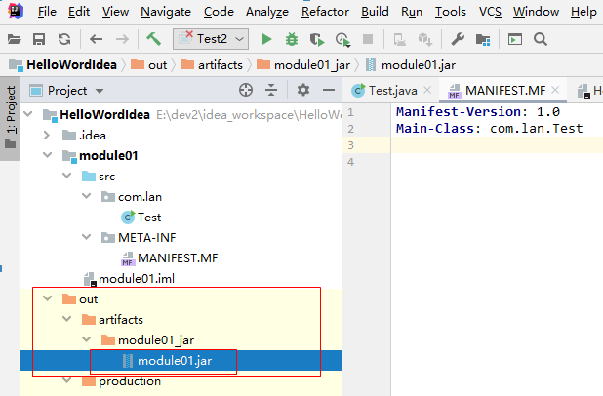Toggle the 1: Project tool window tab

click(x=11, y=117)
